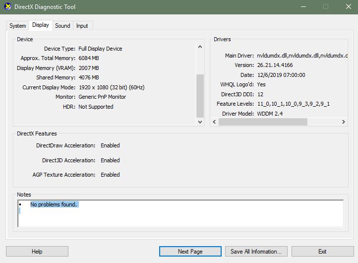Click the 'Display Memory (VRAM):' label
This screenshot has height=263, width=358.
point(46,68)
